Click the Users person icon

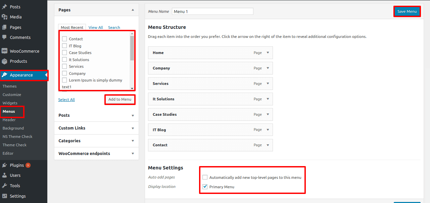click(4, 175)
